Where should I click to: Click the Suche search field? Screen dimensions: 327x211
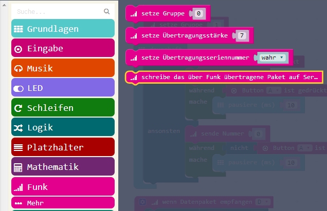pyautogui.click(x=57, y=11)
